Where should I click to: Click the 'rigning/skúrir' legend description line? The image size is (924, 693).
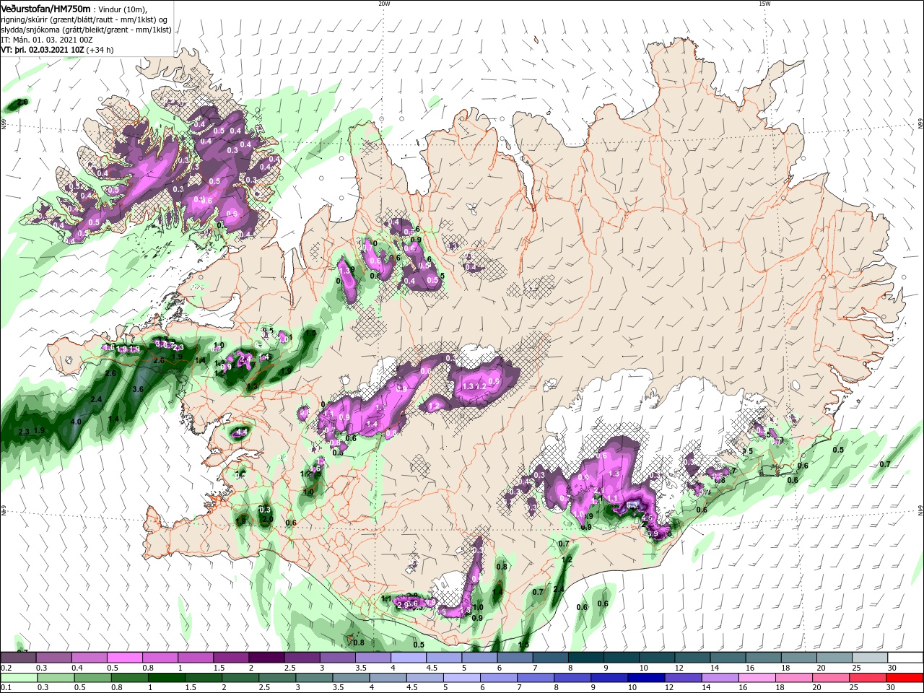click(x=85, y=19)
